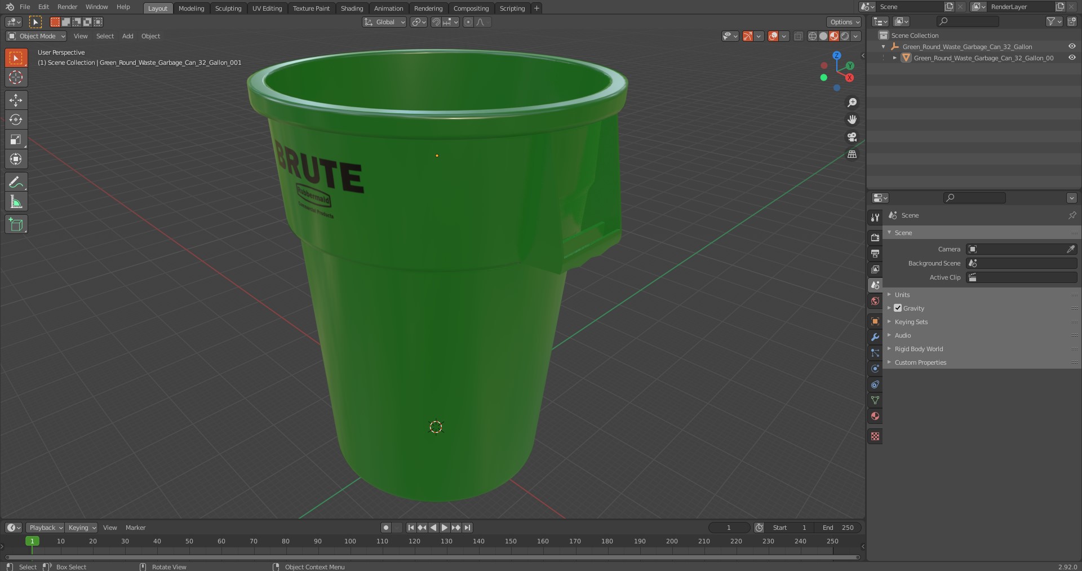Open the File menu
This screenshot has width=1082, height=571.
25,7
